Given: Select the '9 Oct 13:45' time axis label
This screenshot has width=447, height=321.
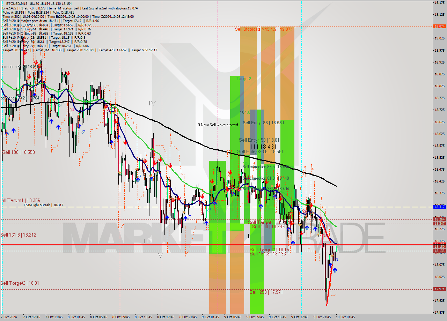Looking at the screenshot, I should (277, 317).
